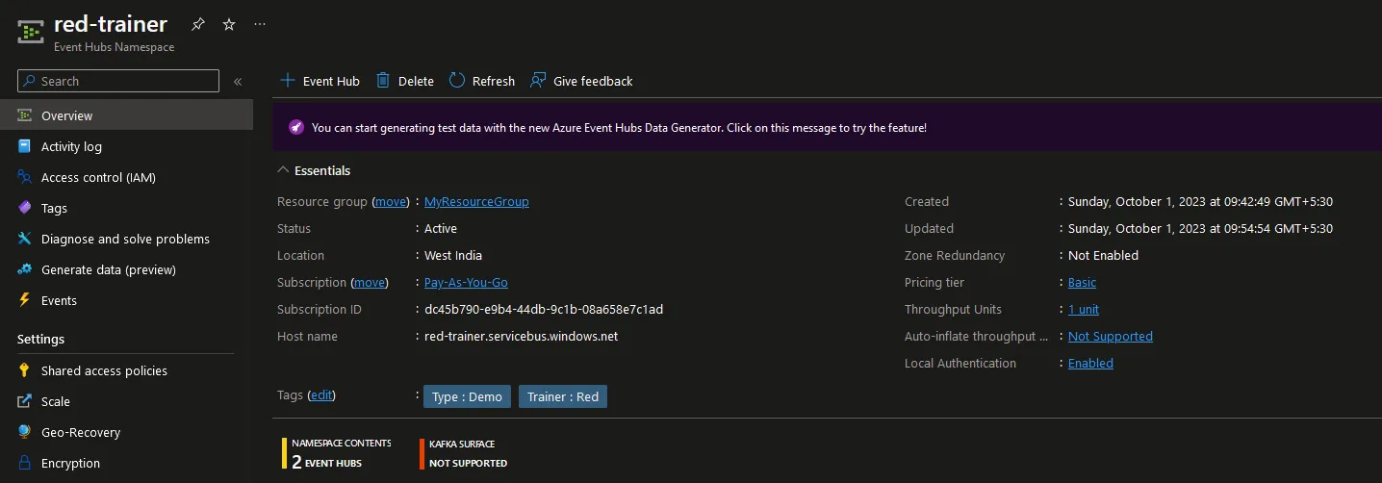Focus the sidebar Search box
1382x483 pixels.
[x=118, y=81]
